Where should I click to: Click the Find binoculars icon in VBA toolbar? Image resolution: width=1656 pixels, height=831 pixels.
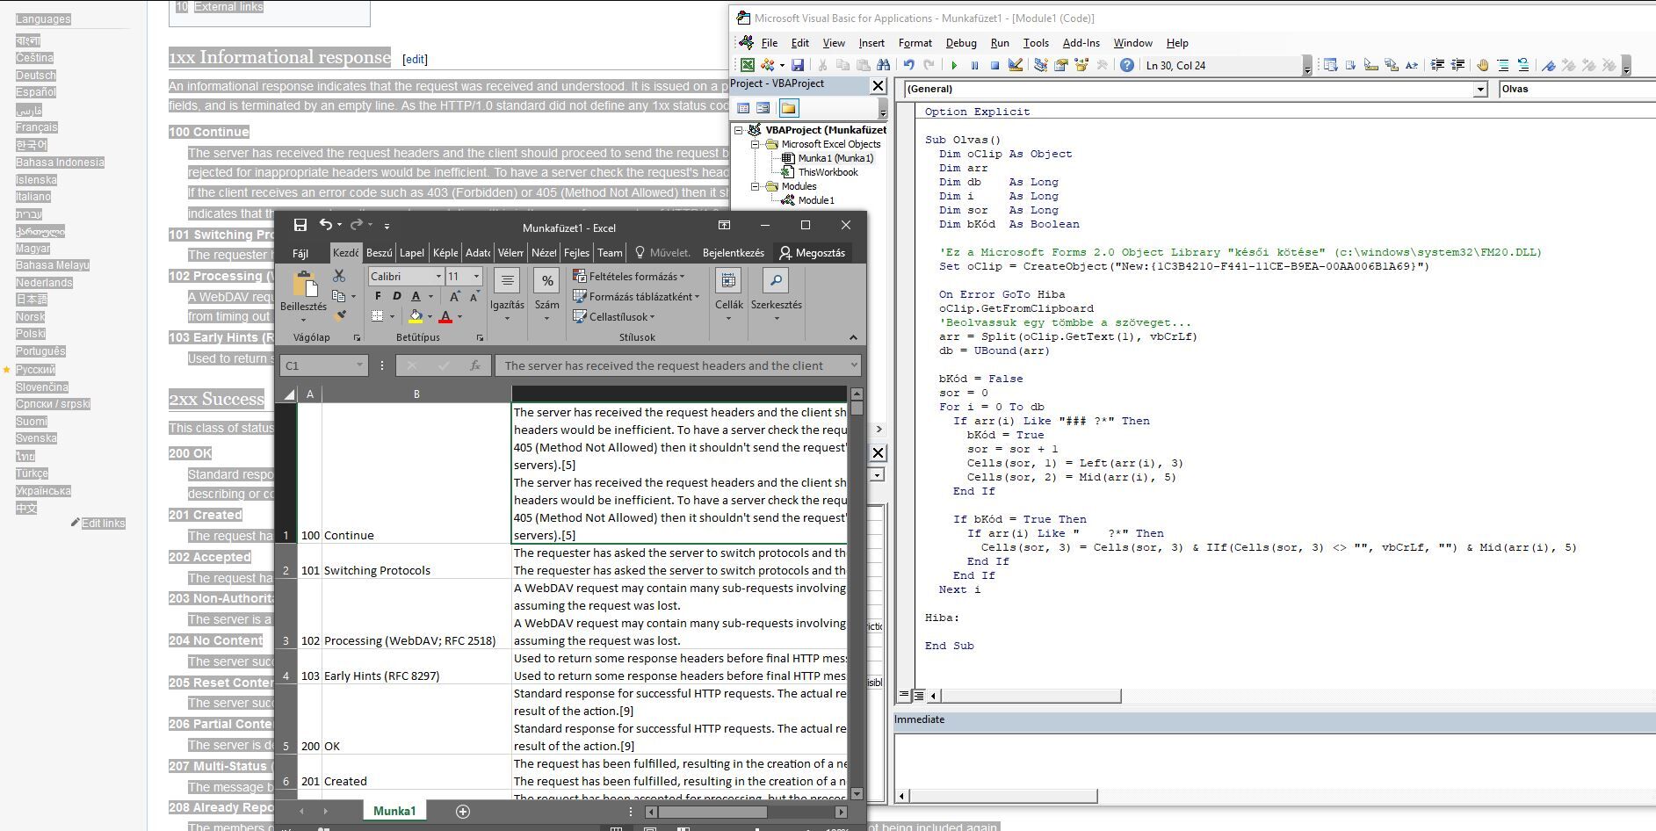[884, 65]
